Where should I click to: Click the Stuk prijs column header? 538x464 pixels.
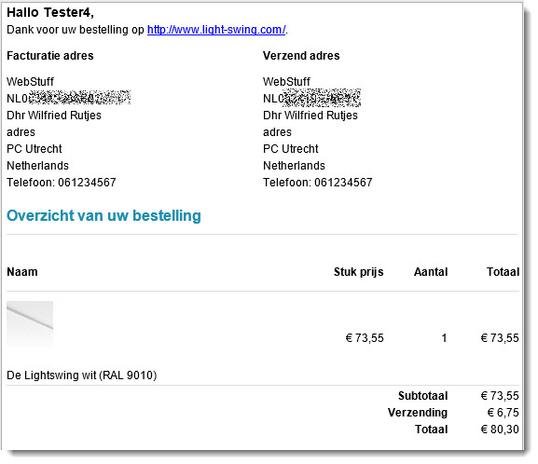pyautogui.click(x=359, y=272)
